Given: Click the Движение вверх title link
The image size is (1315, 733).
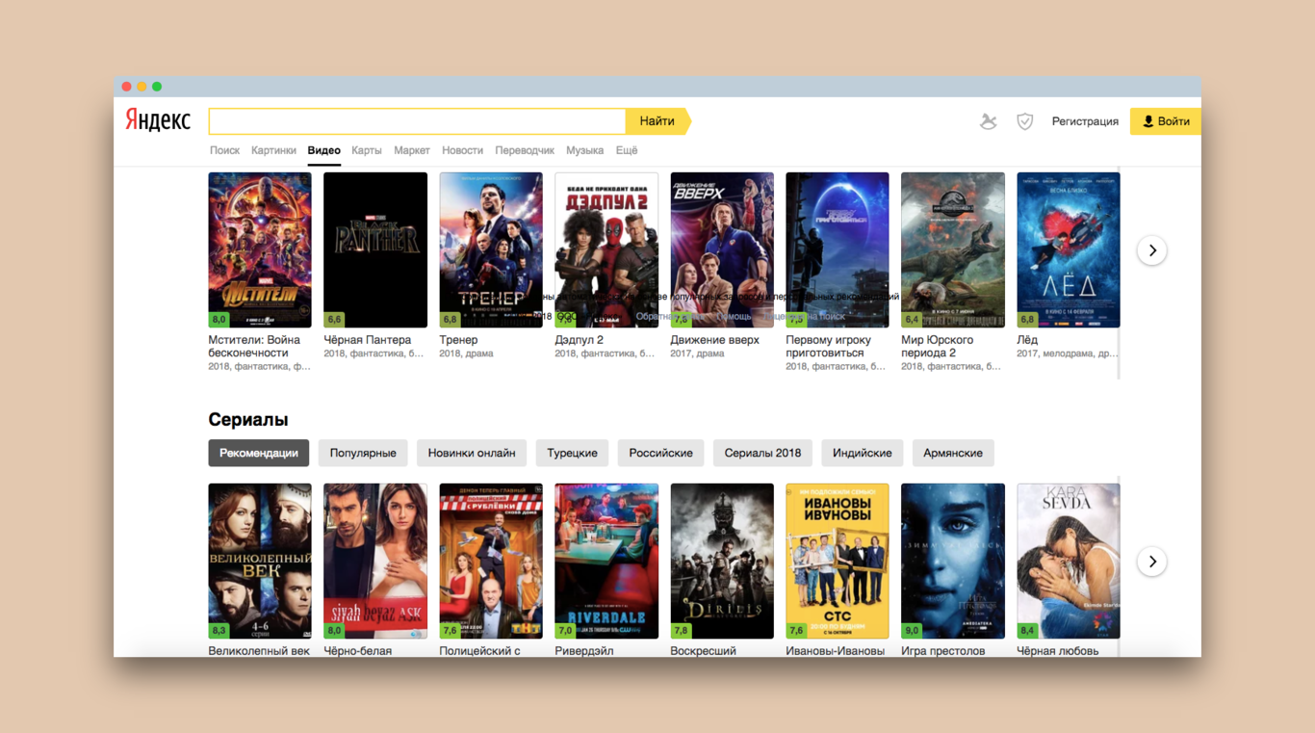Looking at the screenshot, I should pos(715,340).
